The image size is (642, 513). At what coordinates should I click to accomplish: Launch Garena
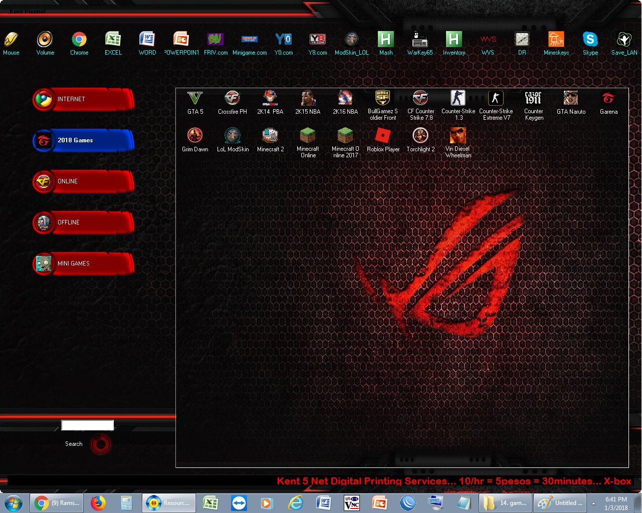[x=608, y=103]
